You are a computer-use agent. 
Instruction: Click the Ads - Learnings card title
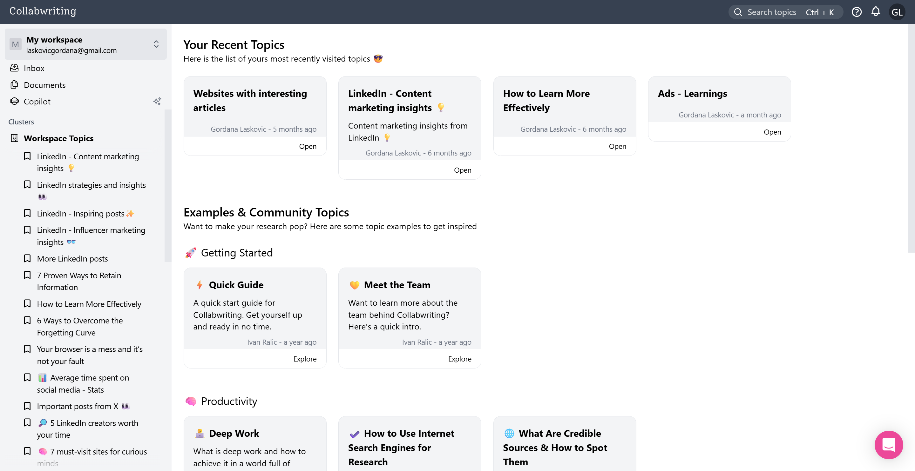pos(692,93)
